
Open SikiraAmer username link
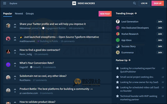click(25, 28)
